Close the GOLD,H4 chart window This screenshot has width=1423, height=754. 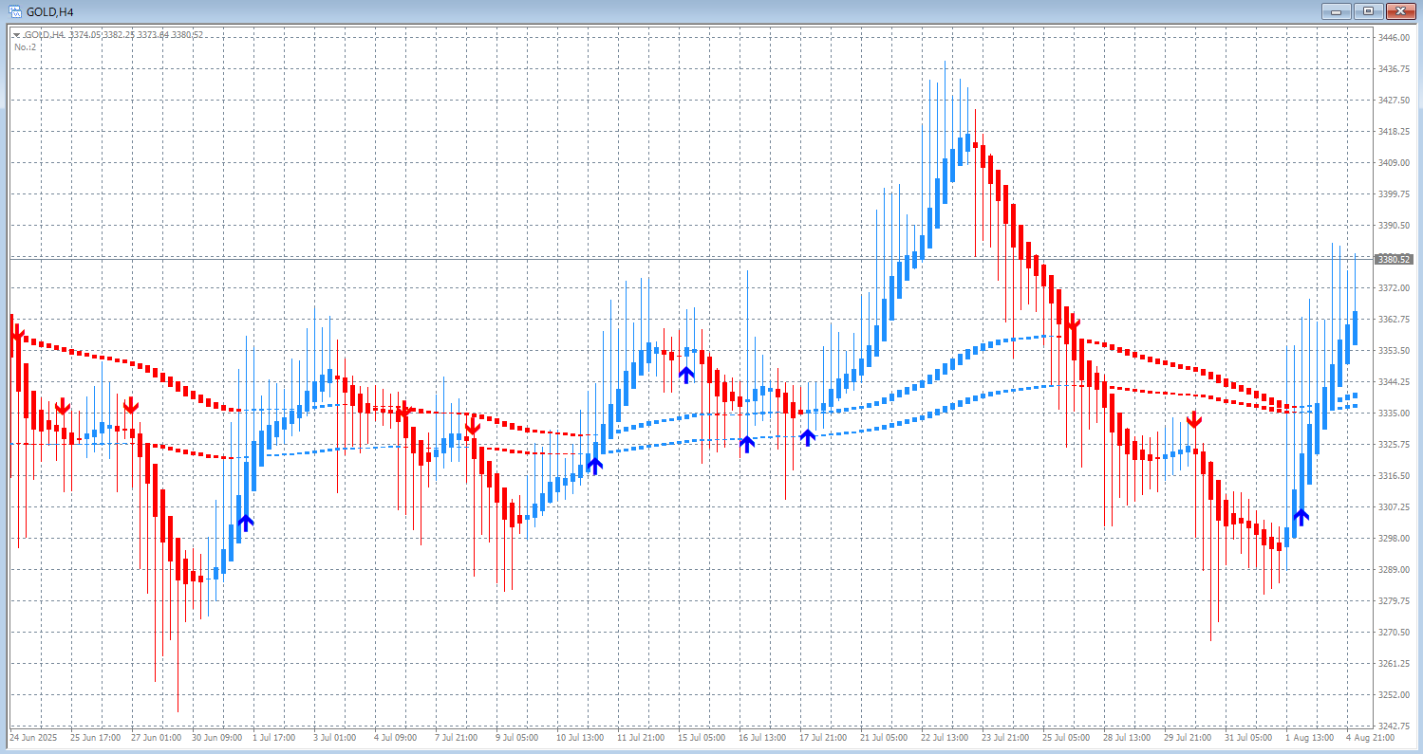point(1399,11)
